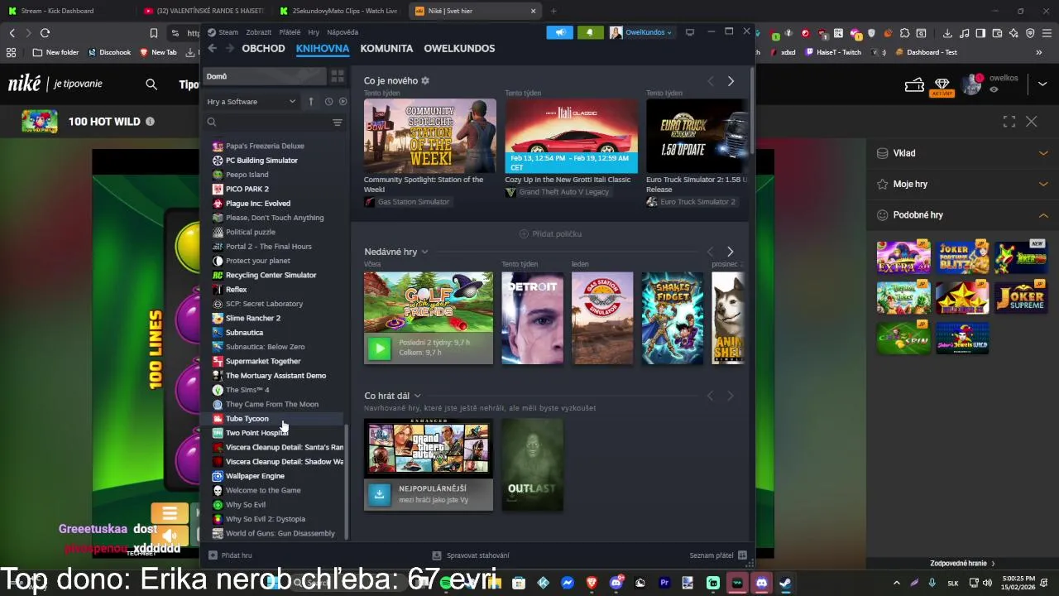Open the Nápověda menu
The width and height of the screenshot is (1059, 596).
point(343,32)
